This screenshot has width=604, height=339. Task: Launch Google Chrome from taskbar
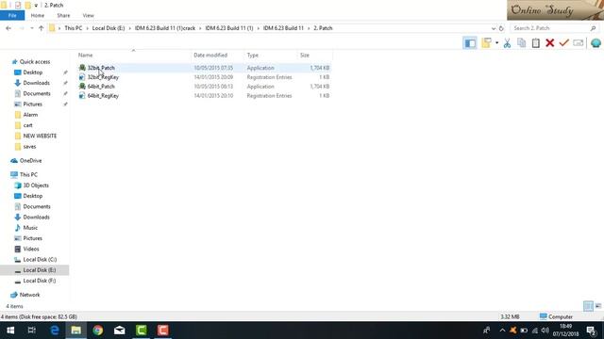(x=98, y=331)
